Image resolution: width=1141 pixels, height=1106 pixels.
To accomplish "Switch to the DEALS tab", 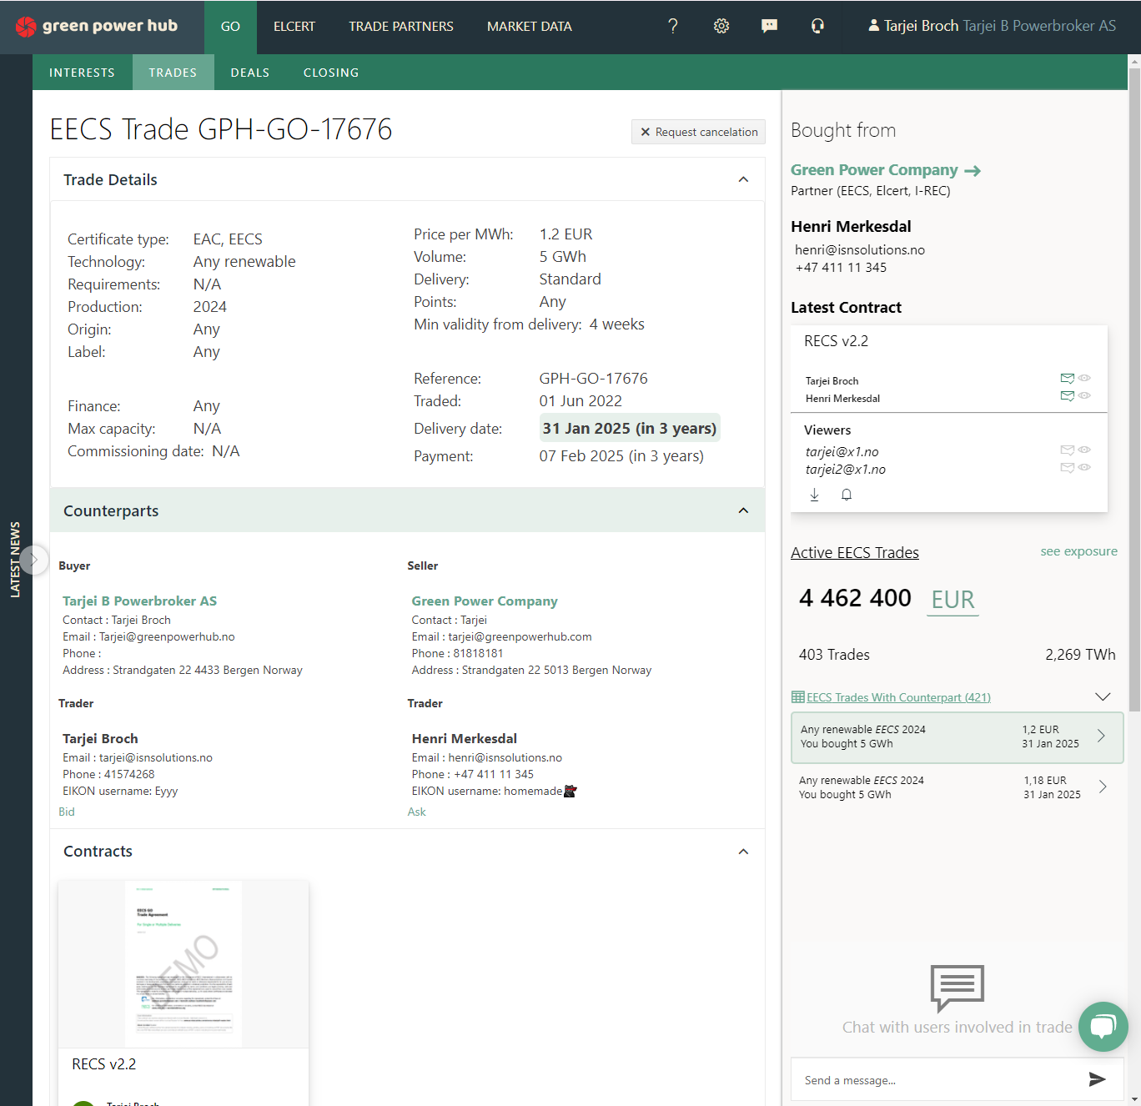I will point(249,73).
